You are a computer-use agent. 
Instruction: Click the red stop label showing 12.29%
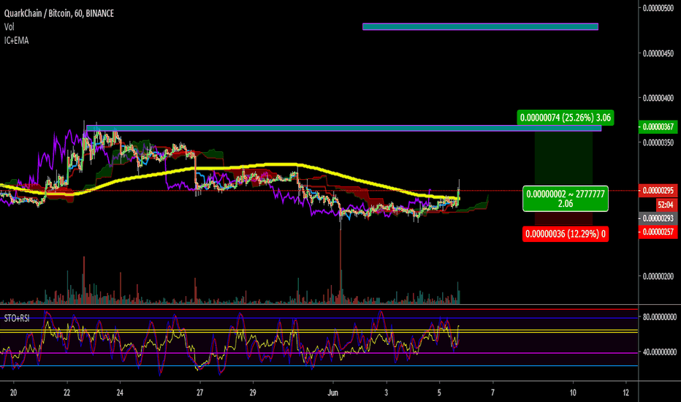coord(565,234)
